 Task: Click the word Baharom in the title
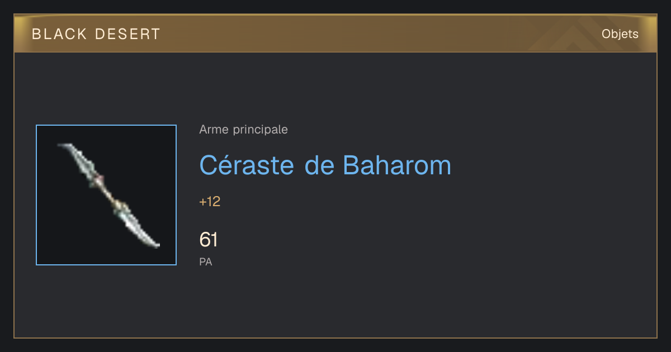pyautogui.click(x=396, y=165)
